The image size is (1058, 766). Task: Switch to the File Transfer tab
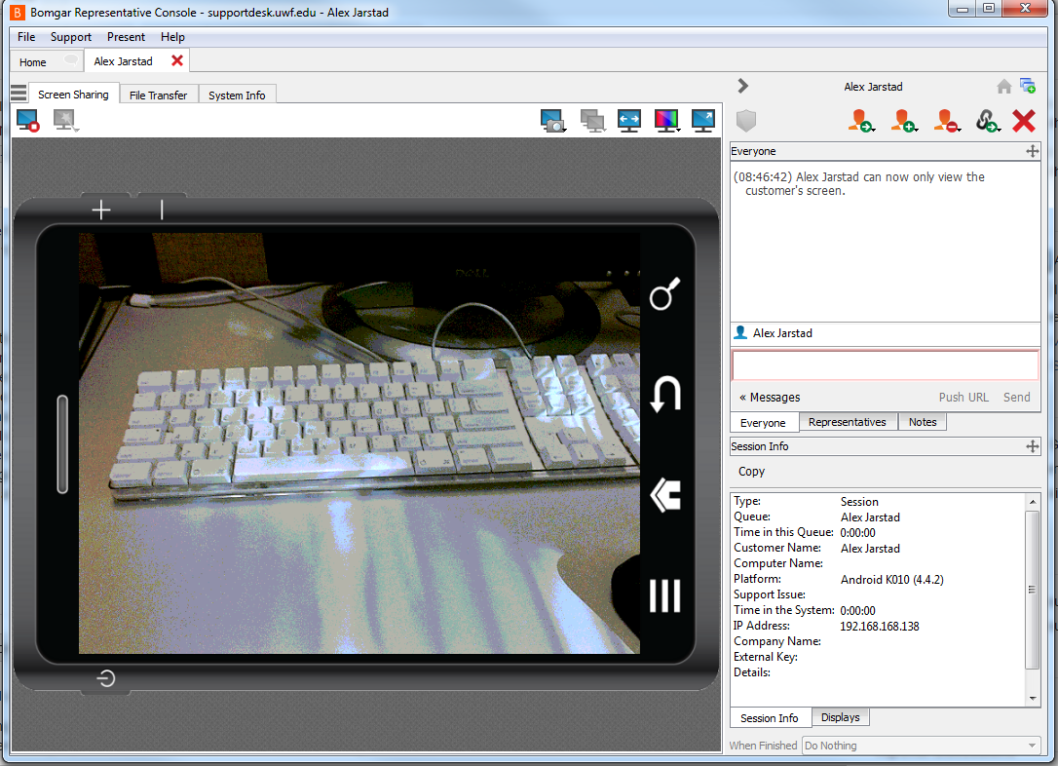pyautogui.click(x=158, y=96)
